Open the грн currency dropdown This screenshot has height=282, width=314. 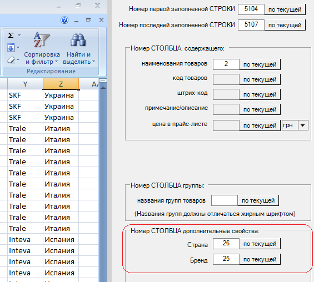pos(303,125)
